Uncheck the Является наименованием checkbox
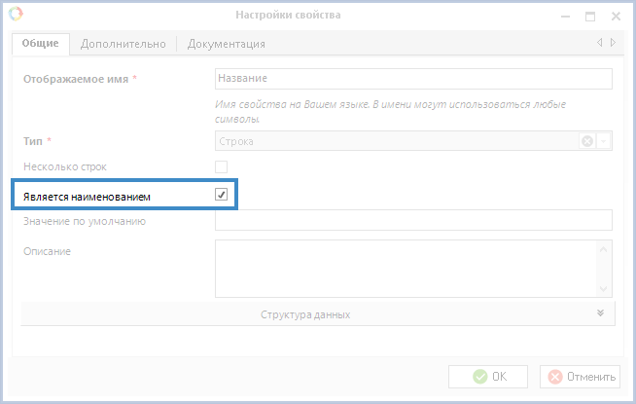This screenshot has width=636, height=404. coord(221,195)
